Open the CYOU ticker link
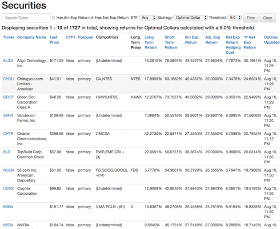 click(x=8, y=78)
